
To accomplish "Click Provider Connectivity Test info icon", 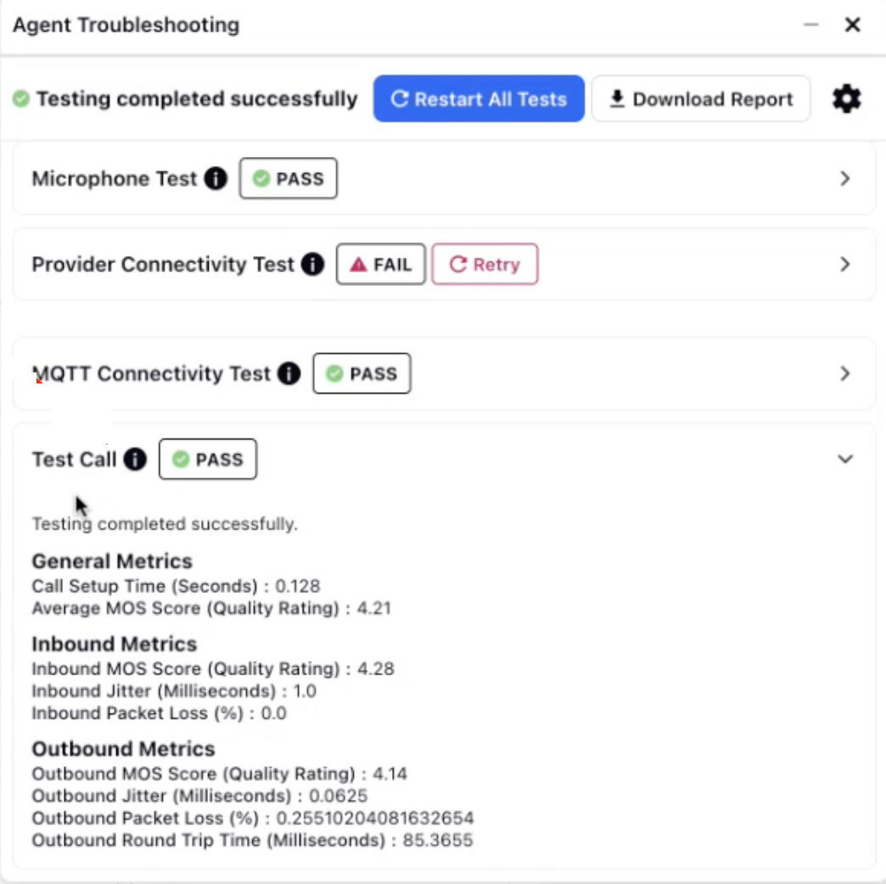I will point(312,264).
